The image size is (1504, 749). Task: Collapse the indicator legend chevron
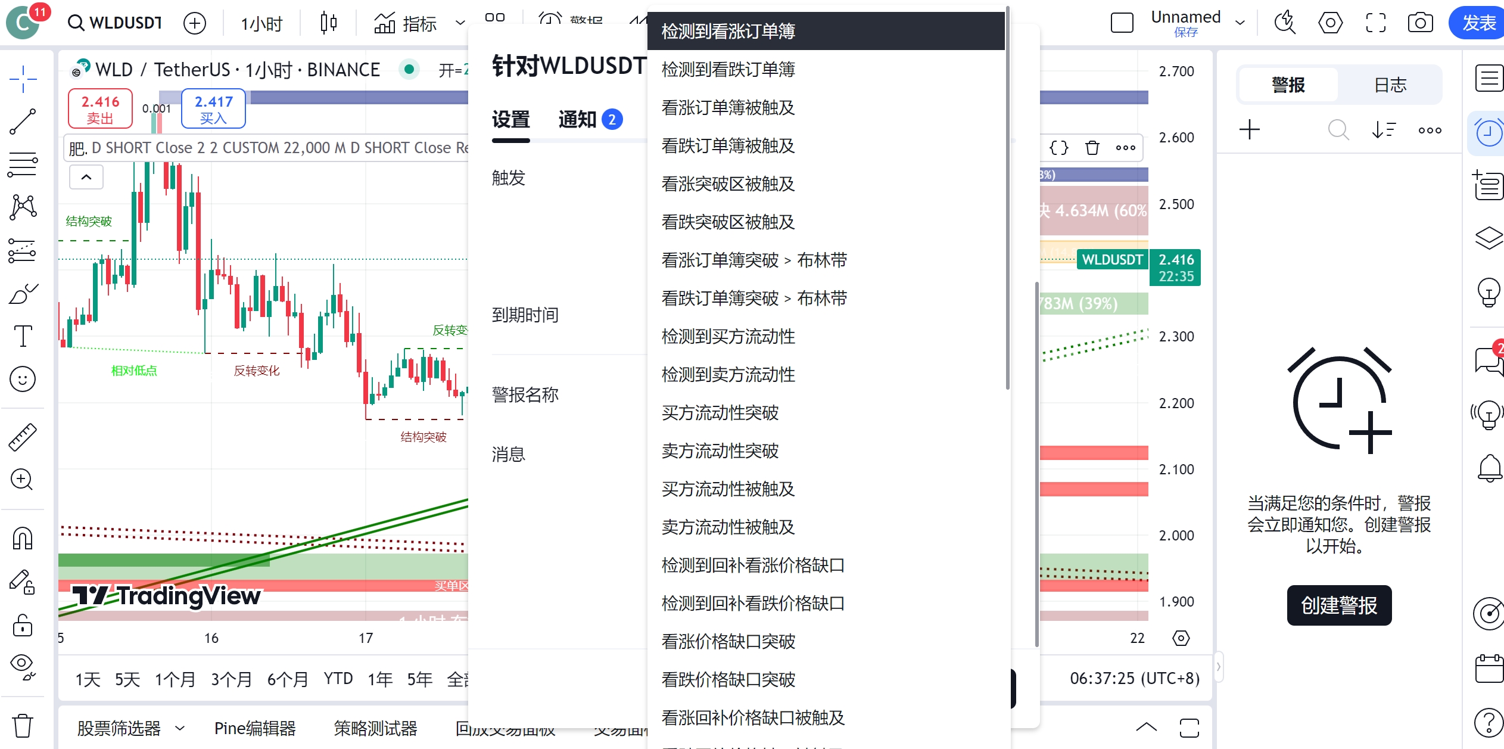tap(86, 177)
